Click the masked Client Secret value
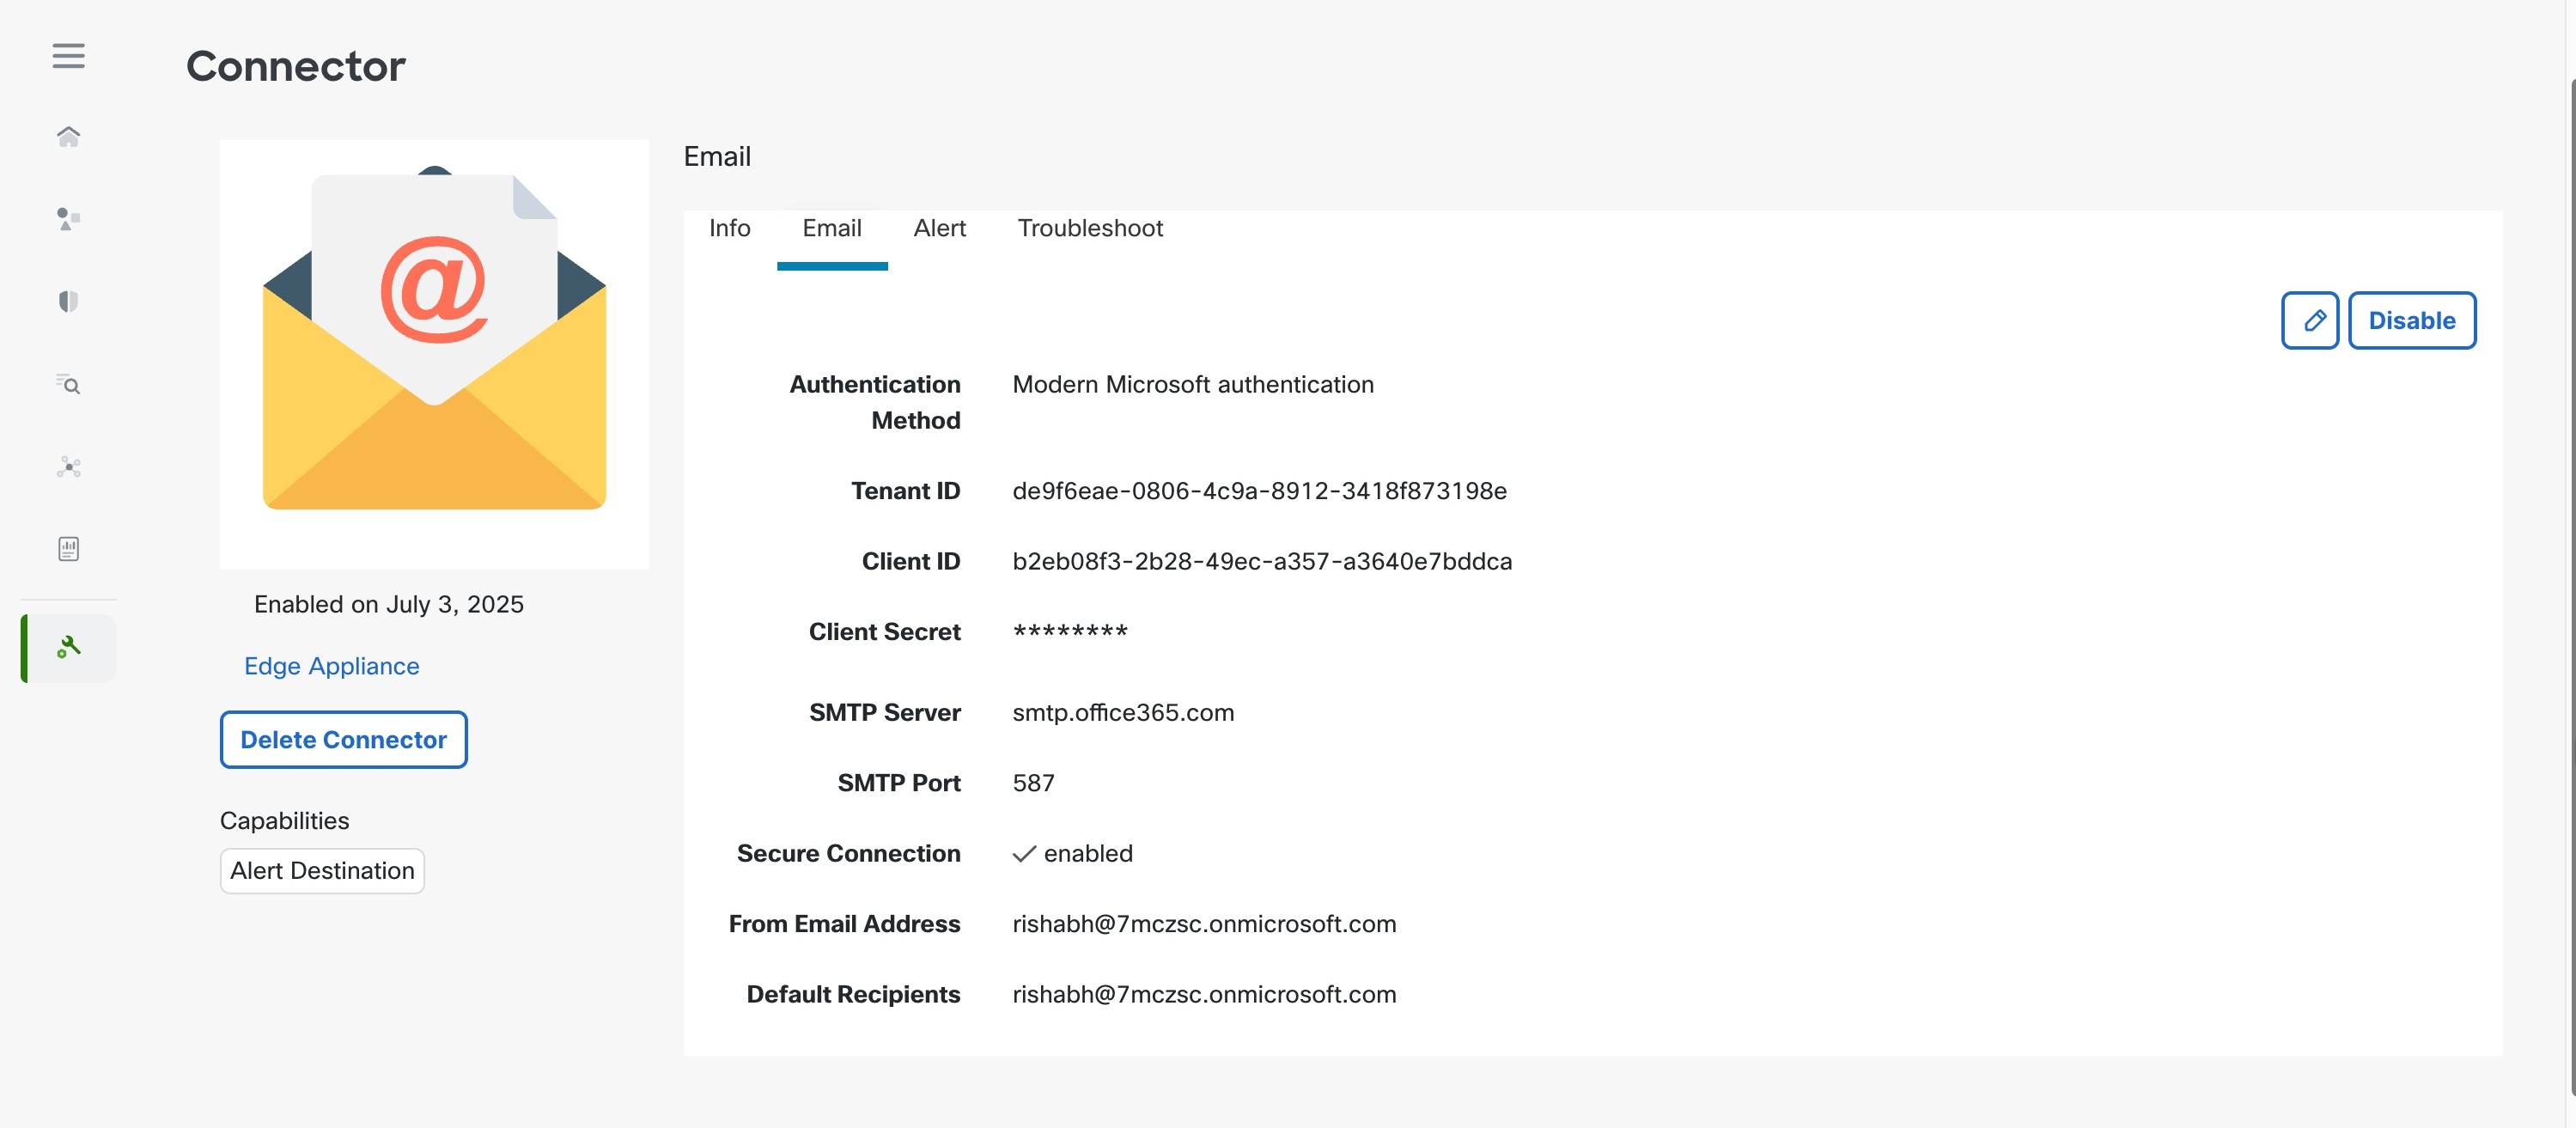2576x1128 pixels. (1070, 631)
